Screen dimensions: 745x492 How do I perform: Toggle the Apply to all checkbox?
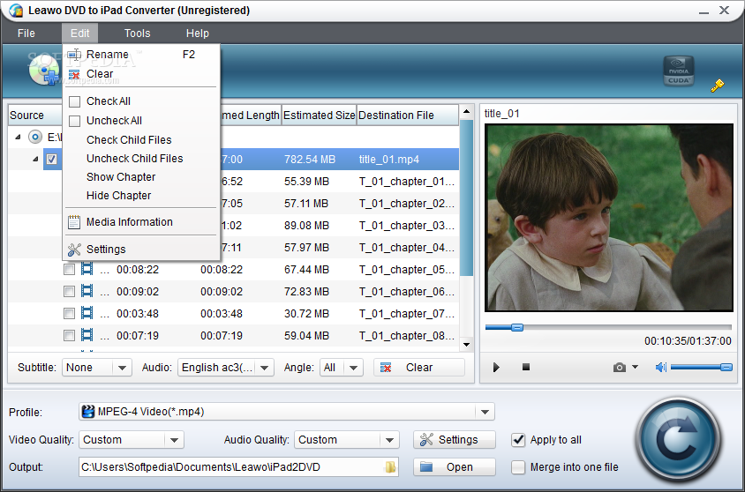518,440
